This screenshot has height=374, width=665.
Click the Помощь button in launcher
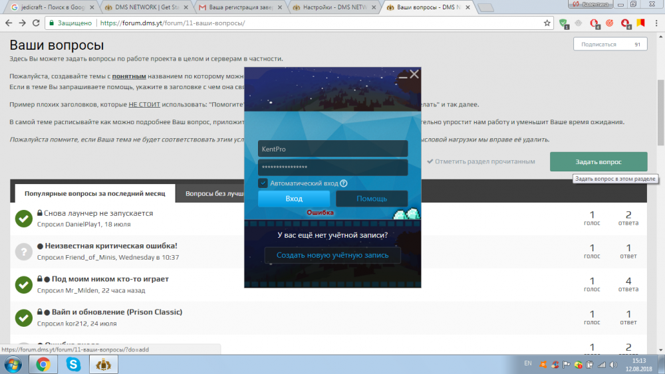pos(371,199)
